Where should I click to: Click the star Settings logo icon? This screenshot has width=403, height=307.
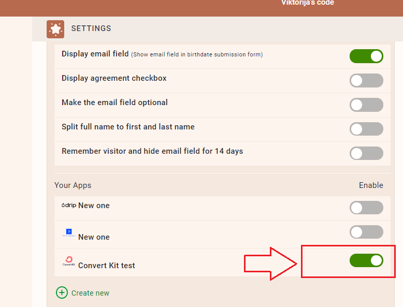point(55,29)
